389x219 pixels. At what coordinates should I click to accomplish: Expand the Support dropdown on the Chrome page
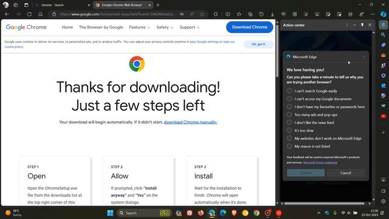[x=189, y=27]
